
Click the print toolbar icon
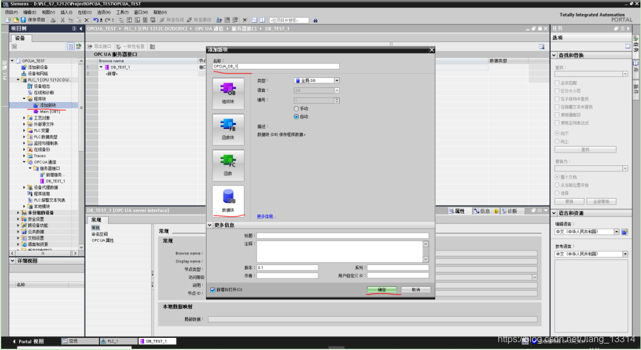tap(53, 20)
